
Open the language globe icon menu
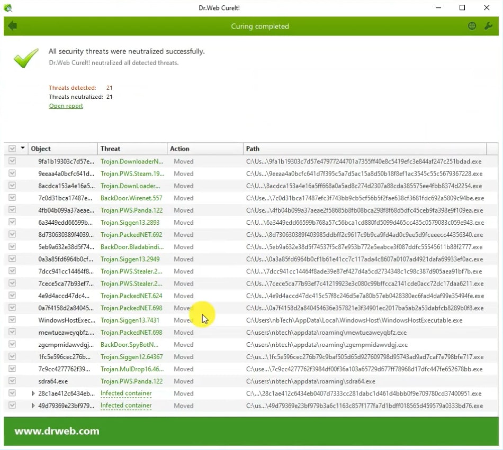pos(472,26)
